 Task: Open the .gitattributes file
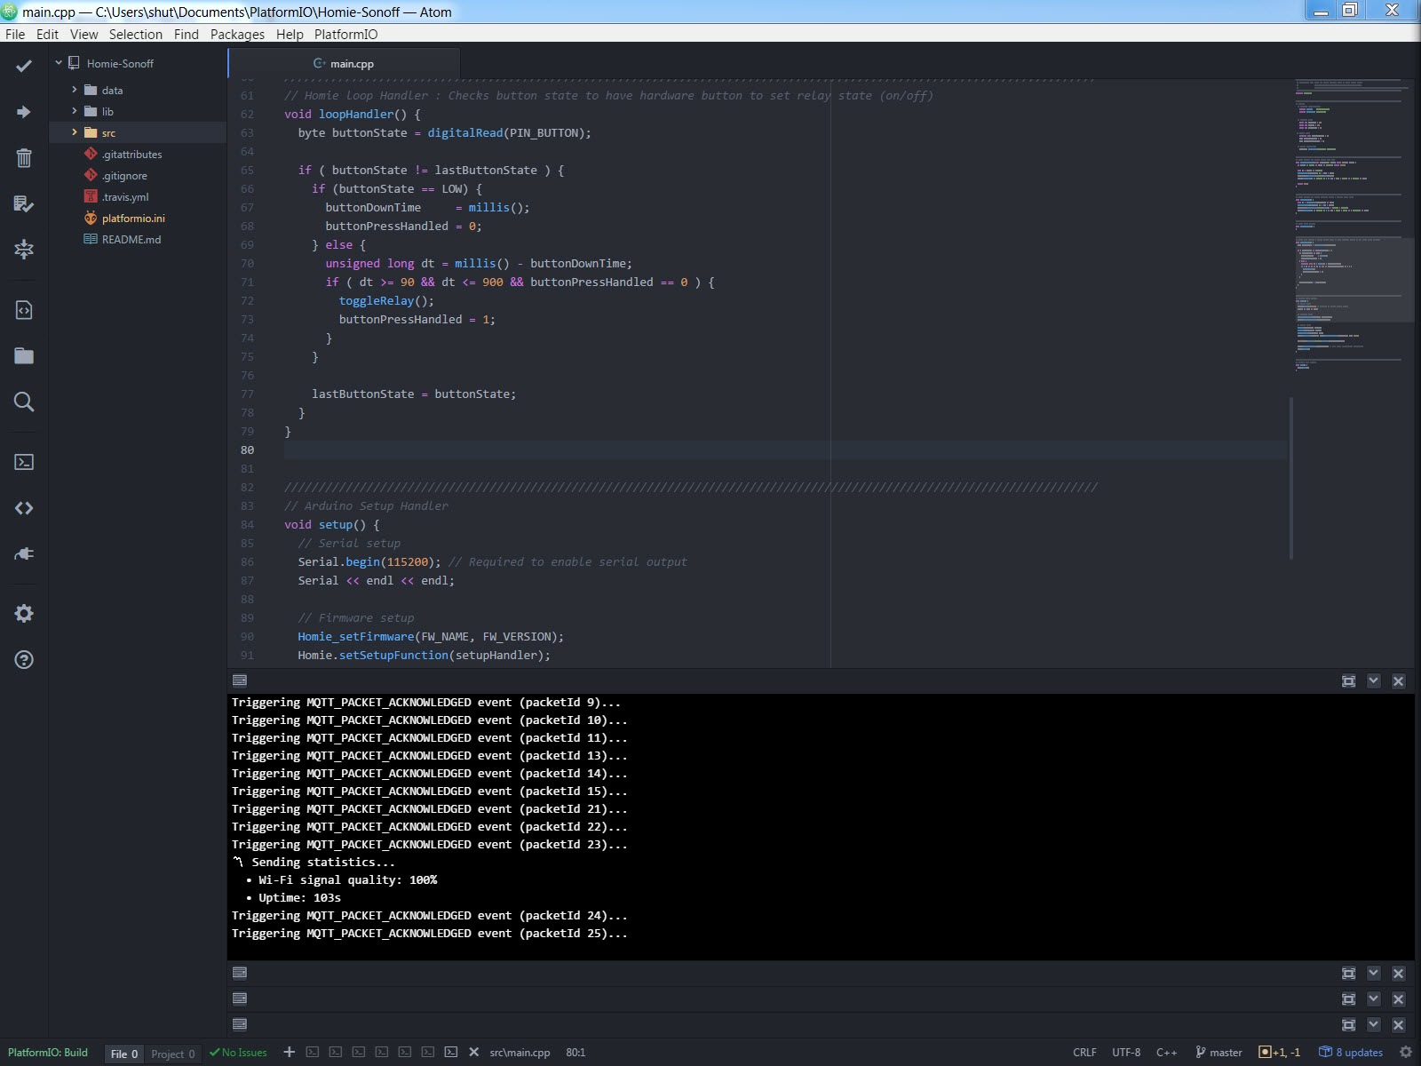tap(131, 154)
